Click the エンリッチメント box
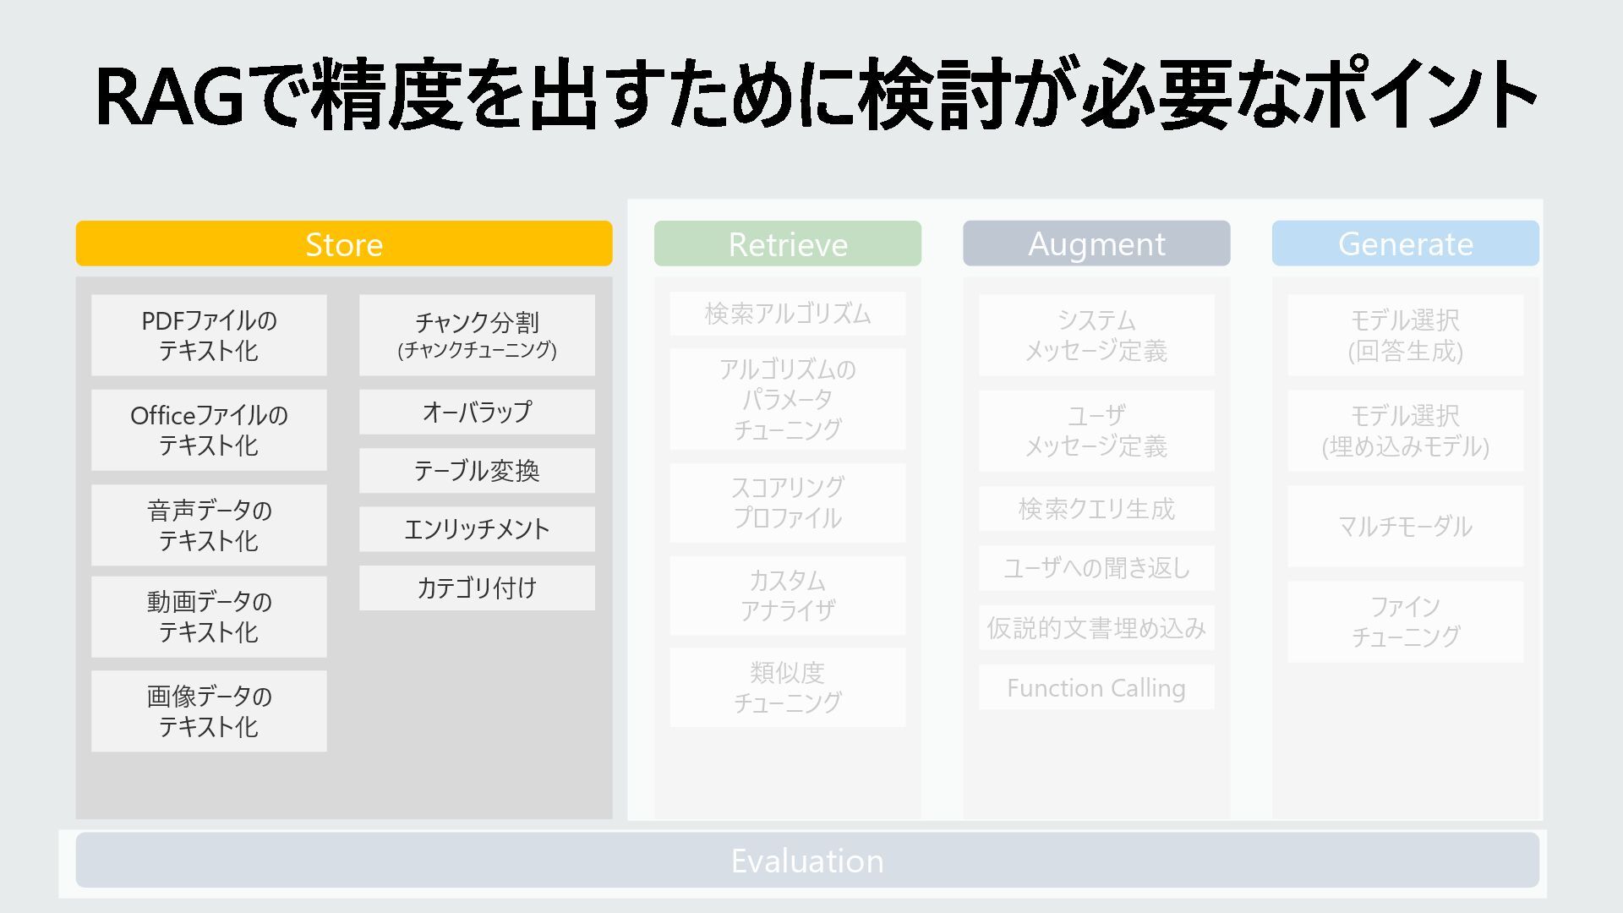This screenshot has width=1623, height=913. 477,529
